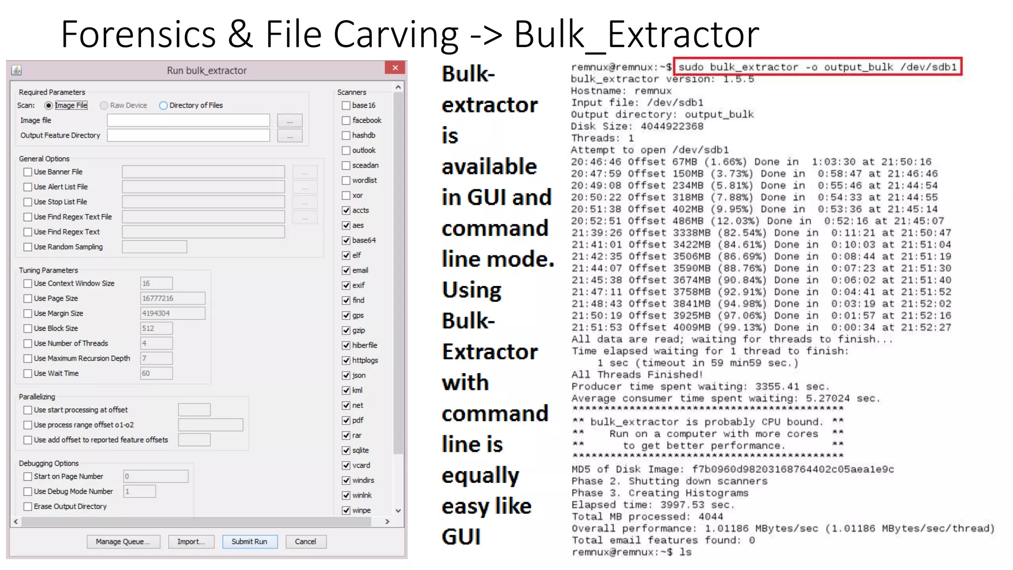Uncheck the email scanner
This screenshot has height=570, width=1013.
click(346, 271)
